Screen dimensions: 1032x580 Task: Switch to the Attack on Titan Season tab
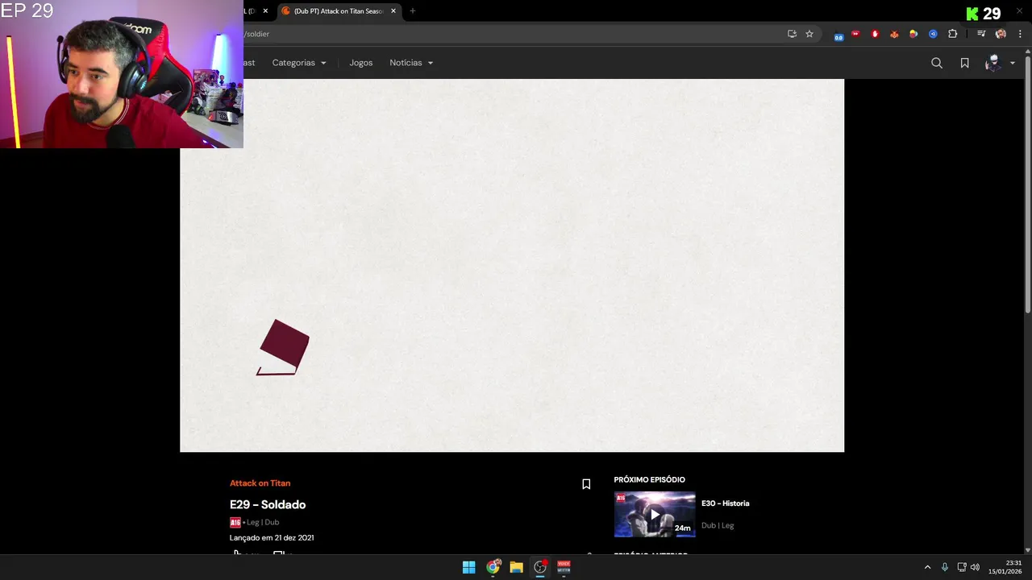(339, 11)
